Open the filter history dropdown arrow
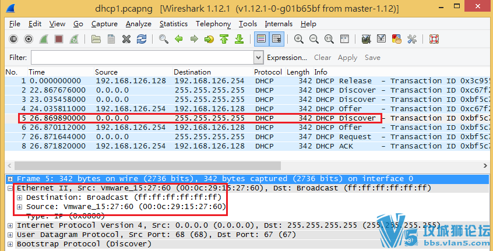 258,58
